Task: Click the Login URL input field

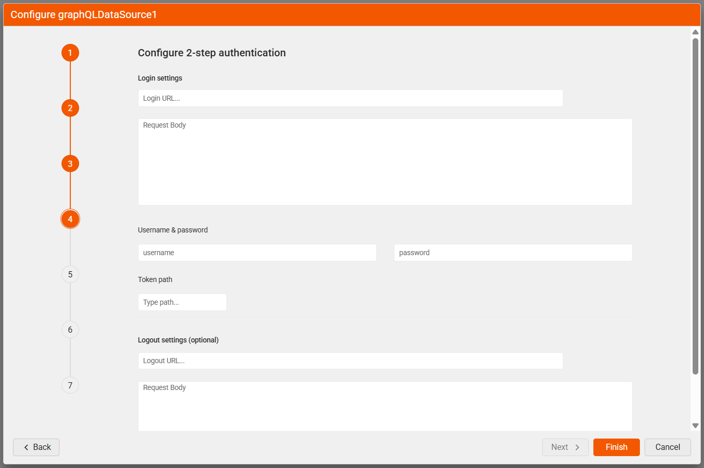Action: (x=350, y=98)
